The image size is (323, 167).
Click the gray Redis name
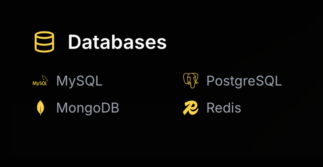point(224,108)
